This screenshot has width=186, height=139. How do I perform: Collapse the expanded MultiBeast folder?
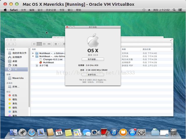tap(33, 56)
